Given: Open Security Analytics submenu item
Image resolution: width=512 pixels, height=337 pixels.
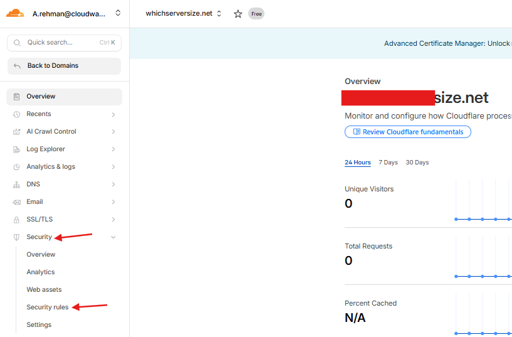Looking at the screenshot, I should tap(41, 272).
